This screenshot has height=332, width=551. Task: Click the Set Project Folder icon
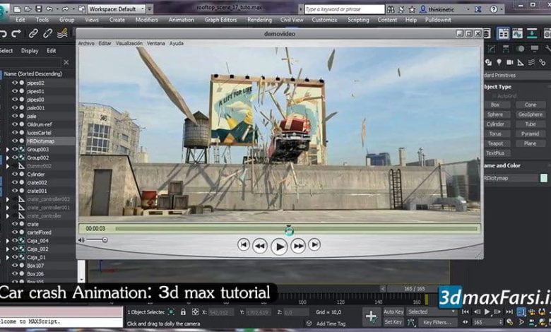click(81, 8)
